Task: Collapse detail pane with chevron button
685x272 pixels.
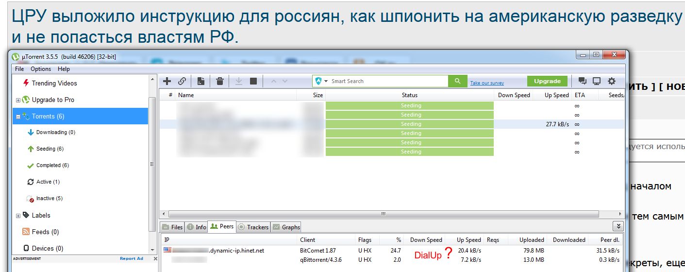Action: pos(618,226)
